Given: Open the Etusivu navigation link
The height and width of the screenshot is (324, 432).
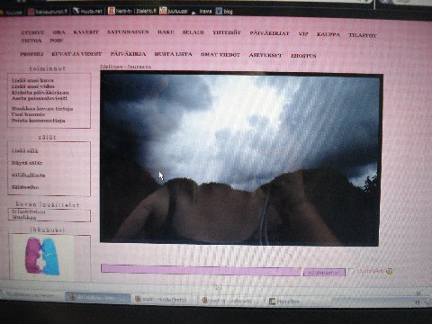Looking at the screenshot, I should (32, 32).
